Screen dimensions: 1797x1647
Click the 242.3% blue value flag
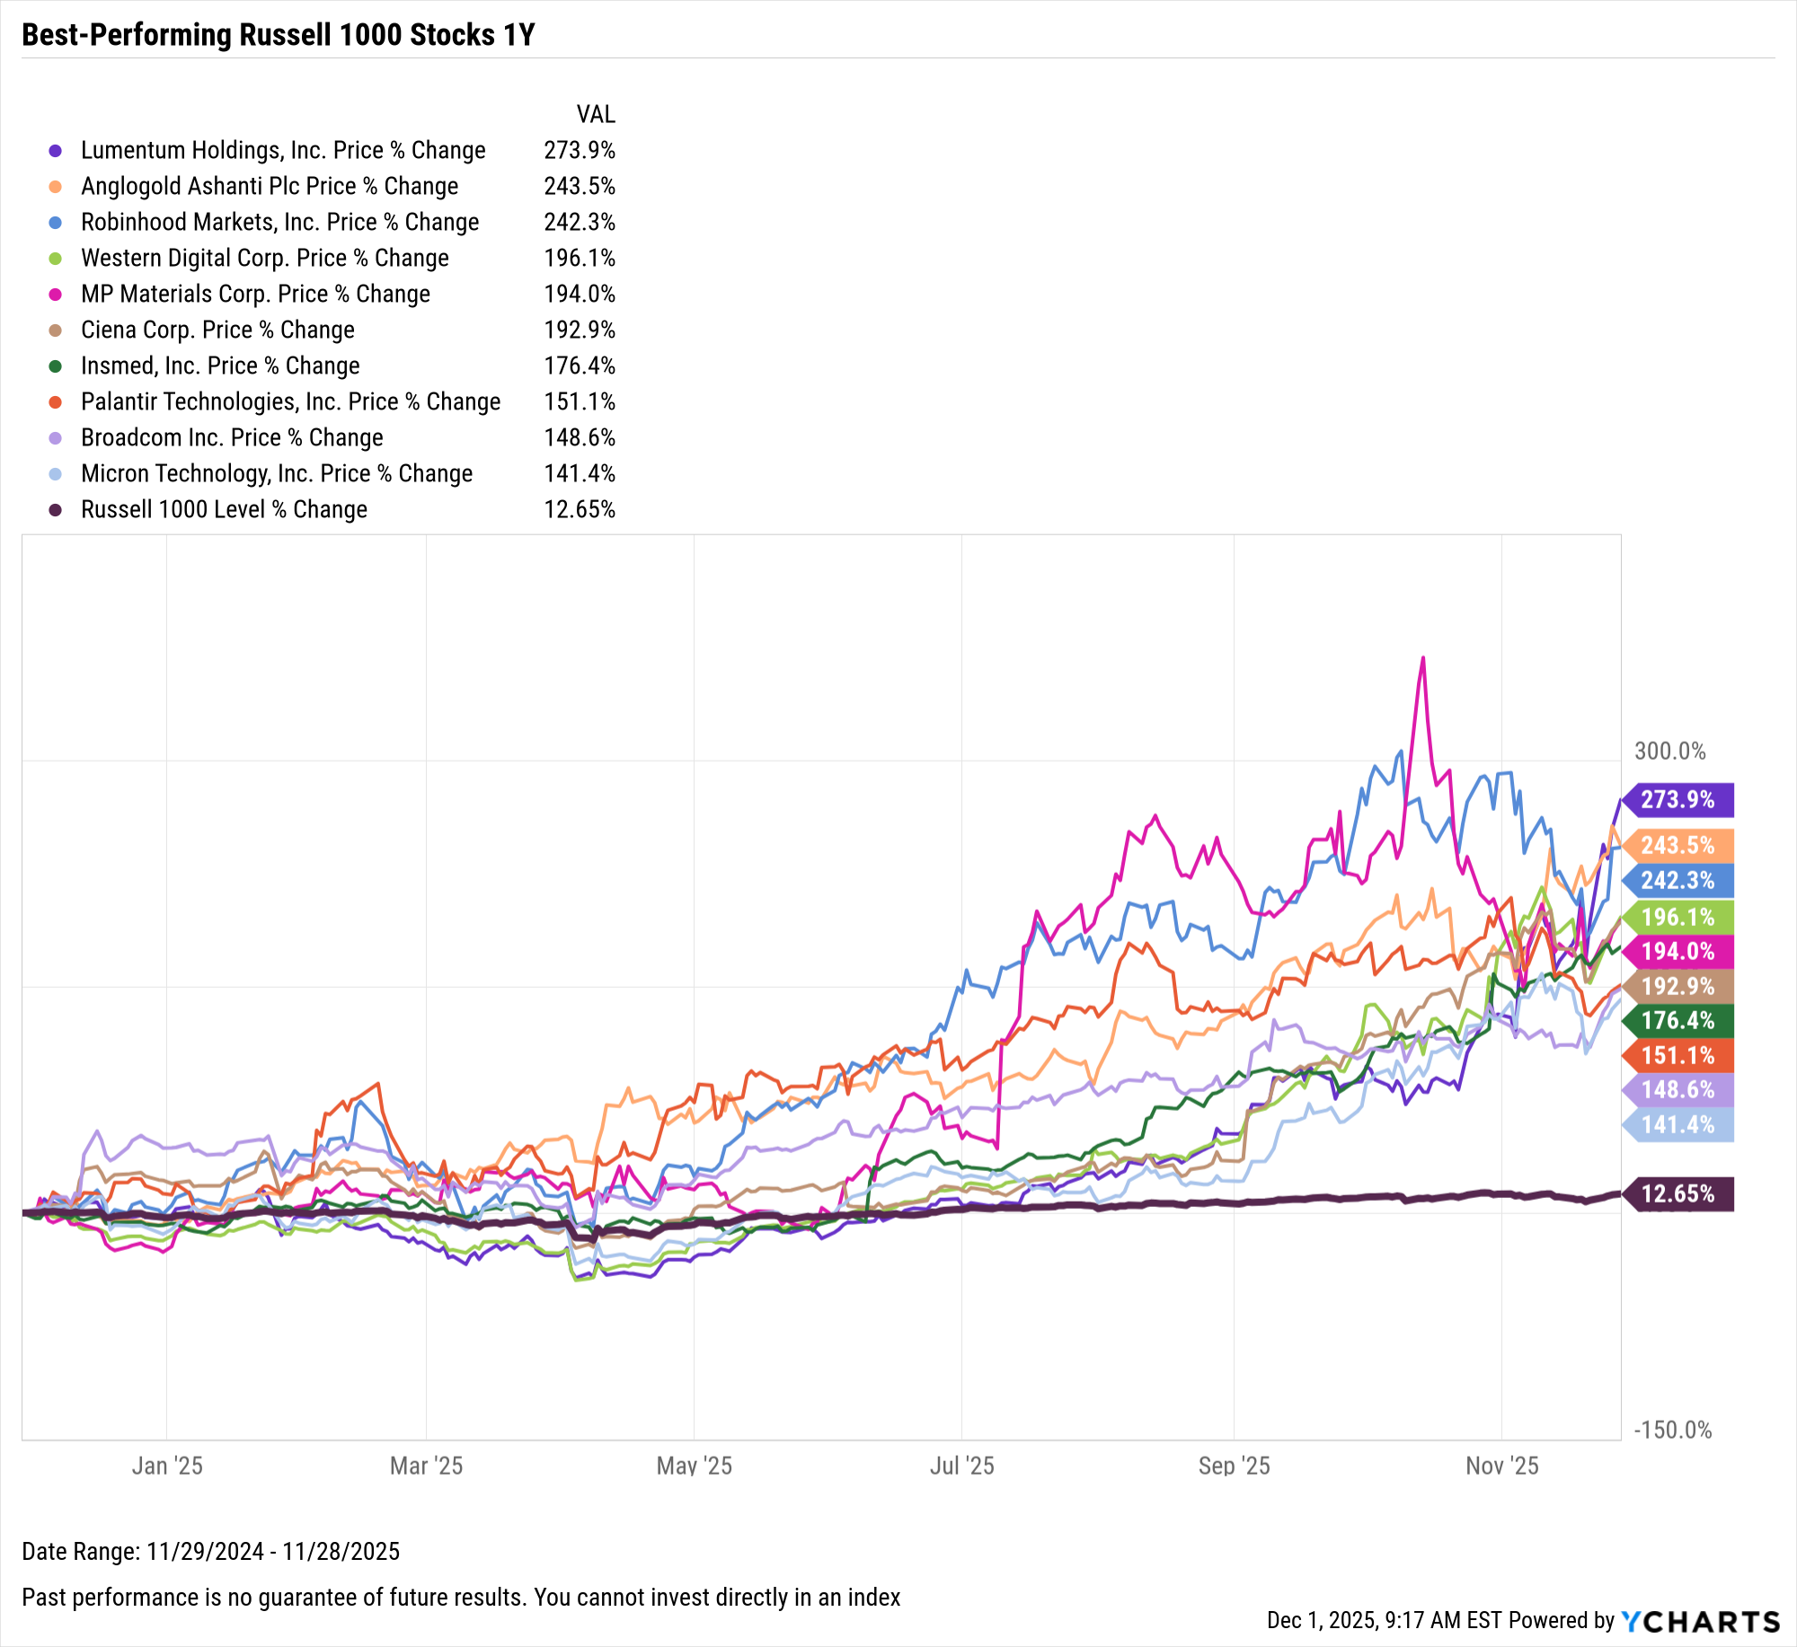pyautogui.click(x=1677, y=880)
